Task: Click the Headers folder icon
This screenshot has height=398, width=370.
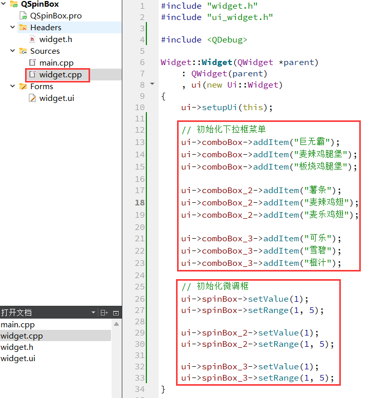Action: point(23,27)
